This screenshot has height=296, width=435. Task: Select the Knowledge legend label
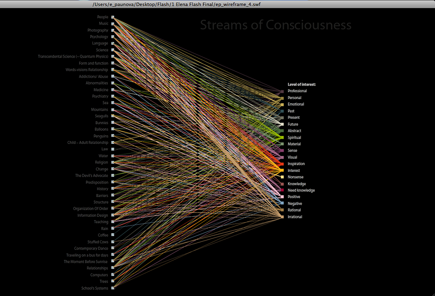point(297,184)
